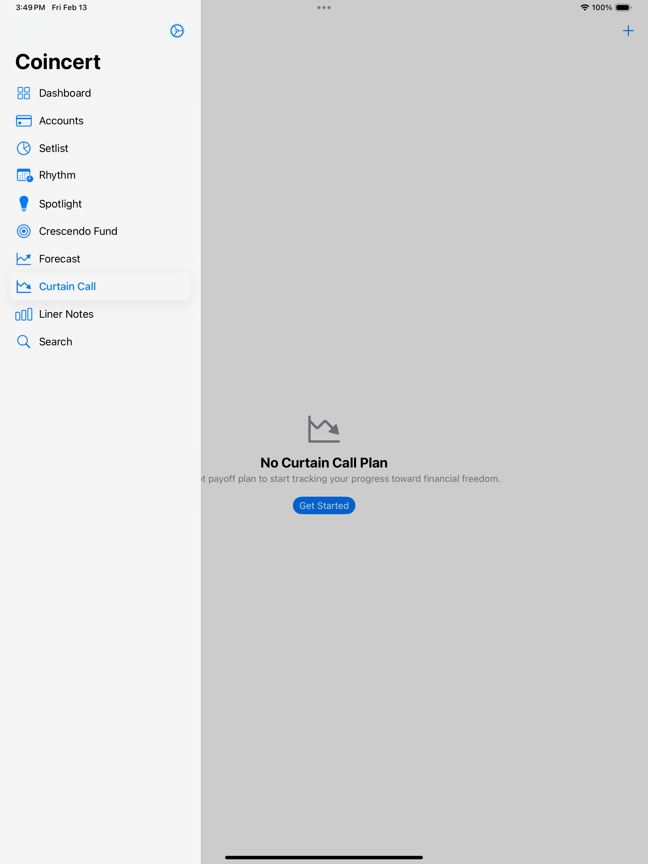Open the Forecast trend chart icon
Screen dimensions: 648x864
pyautogui.click(x=24, y=259)
